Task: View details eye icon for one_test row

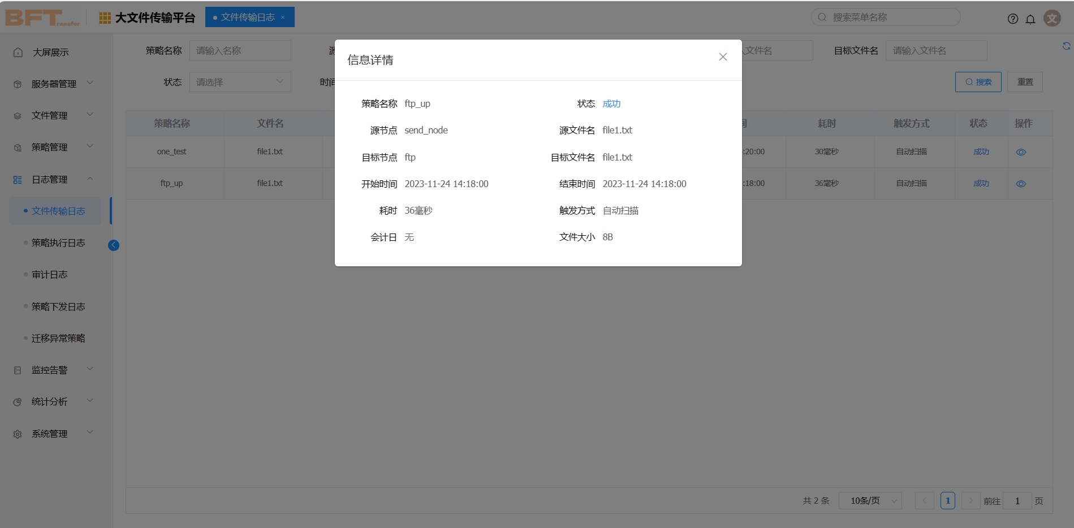Action: [x=1021, y=152]
